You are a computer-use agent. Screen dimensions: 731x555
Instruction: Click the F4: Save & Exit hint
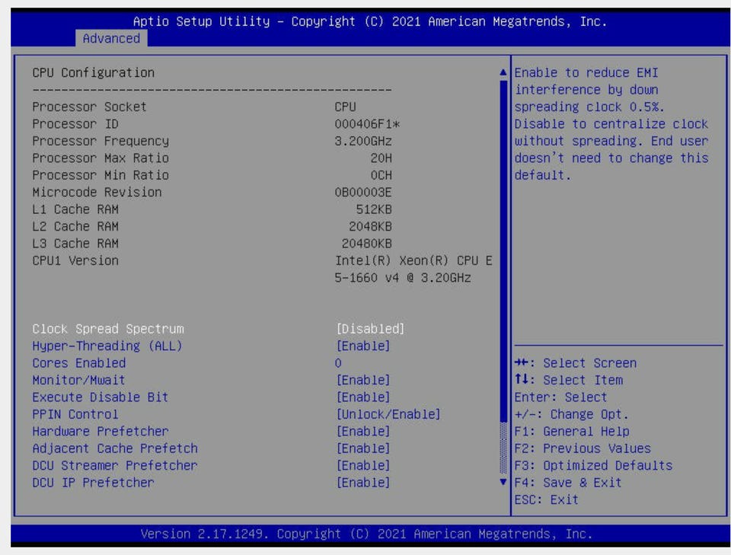pos(568,483)
